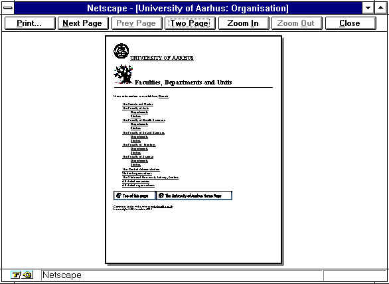Click the greyed-out Zoom Out button
Screen dimensions: 389x284
pos(297,23)
